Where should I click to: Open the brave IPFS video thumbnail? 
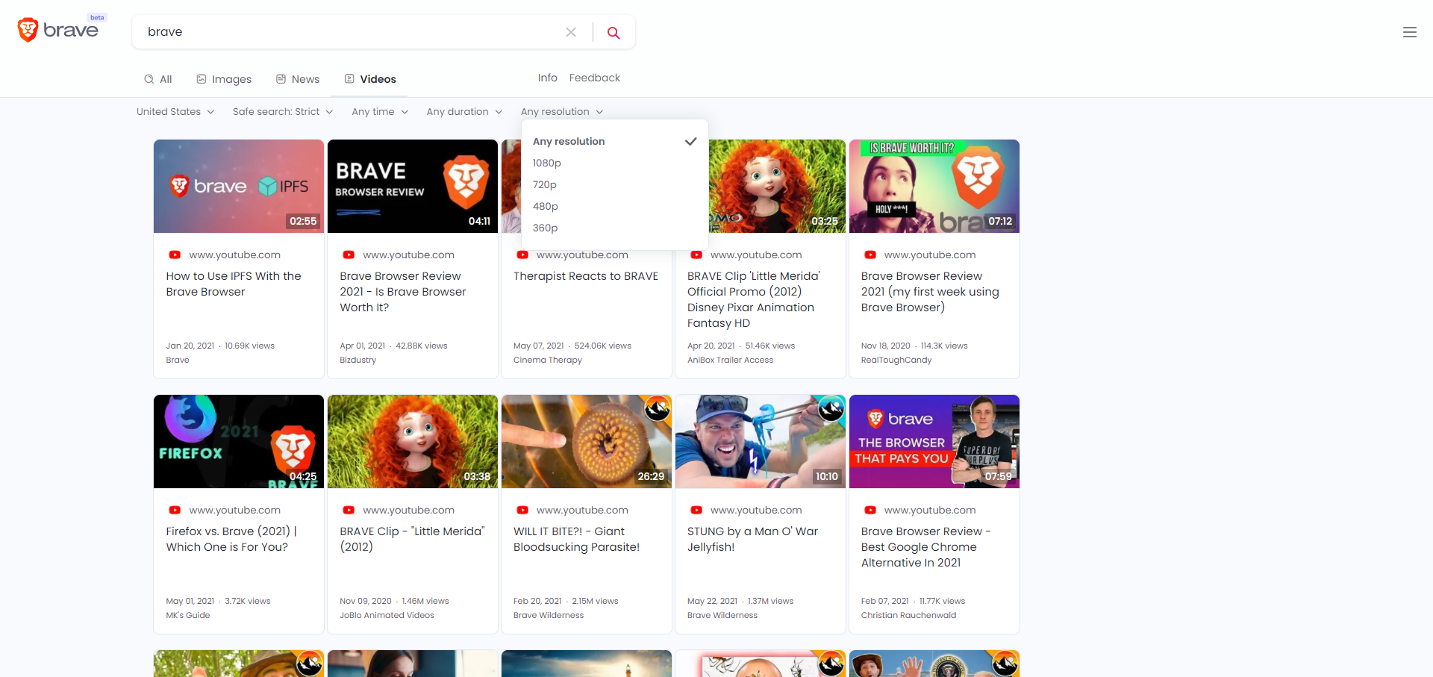coord(239,186)
